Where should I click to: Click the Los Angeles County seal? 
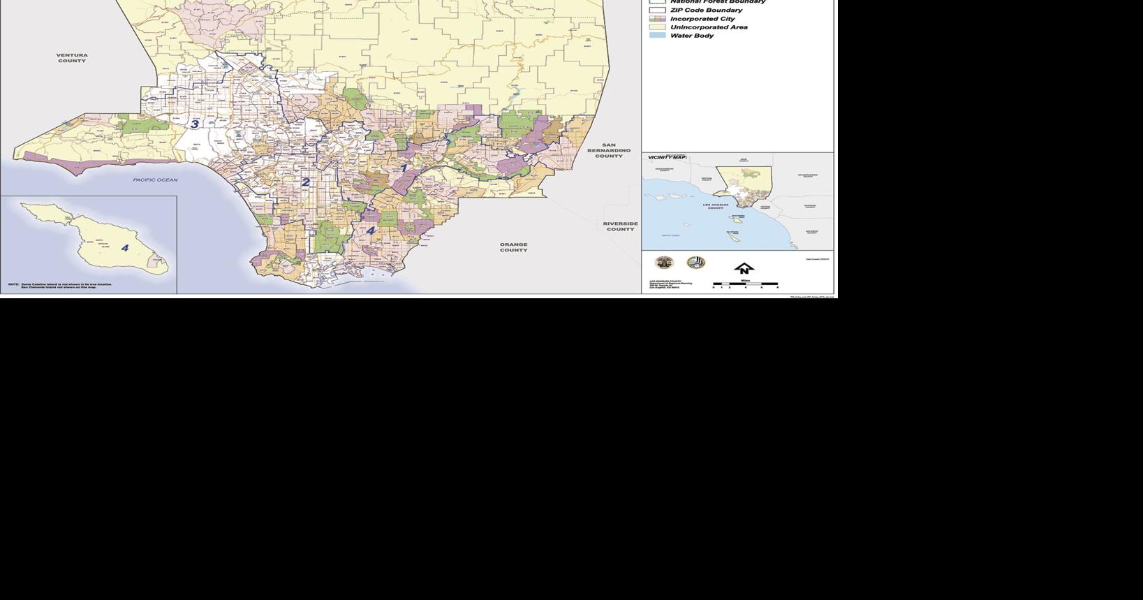pyautogui.click(x=663, y=263)
